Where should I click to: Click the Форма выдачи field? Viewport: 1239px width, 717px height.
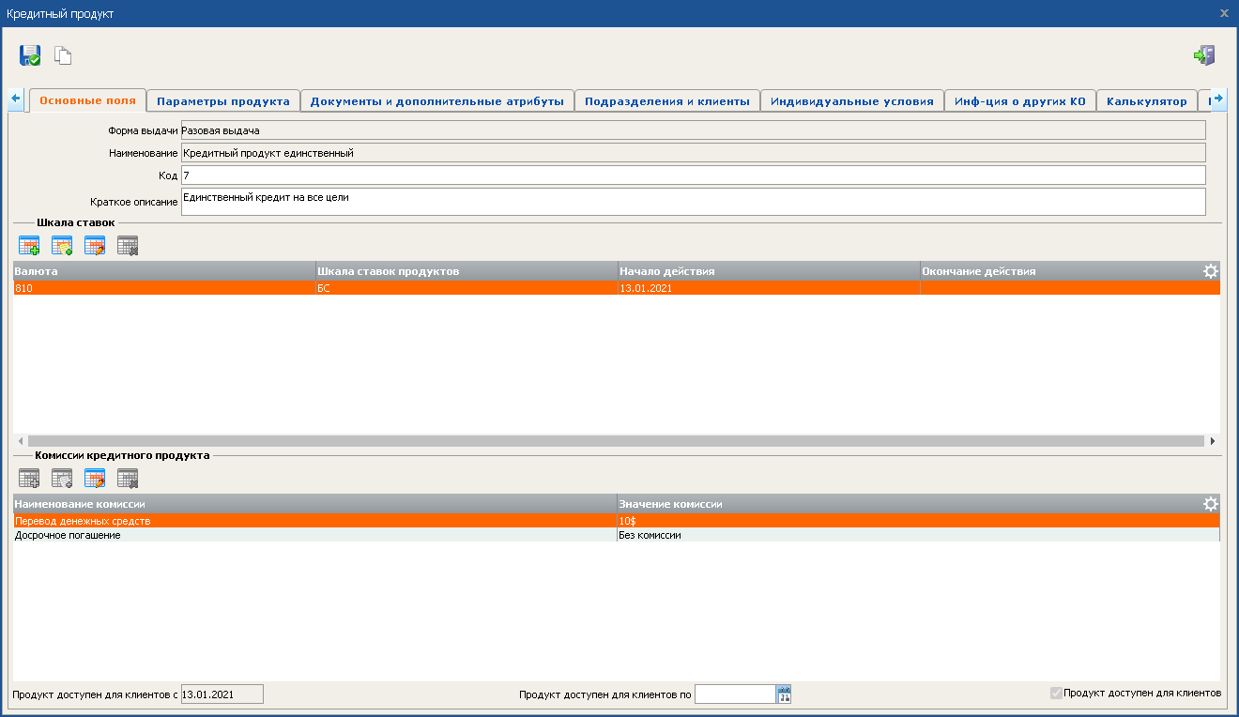click(693, 130)
